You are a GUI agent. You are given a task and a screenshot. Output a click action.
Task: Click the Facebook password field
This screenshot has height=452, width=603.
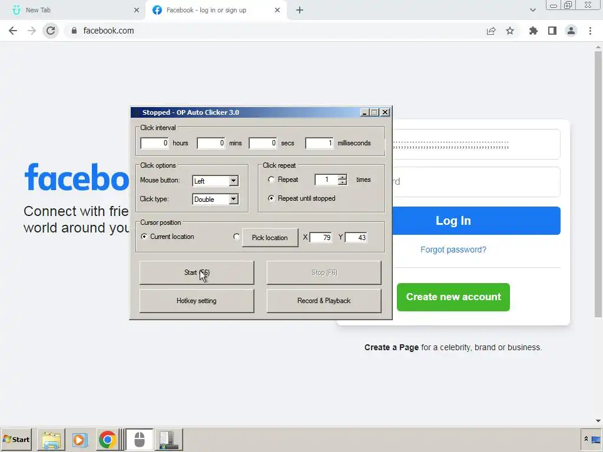pos(476,182)
